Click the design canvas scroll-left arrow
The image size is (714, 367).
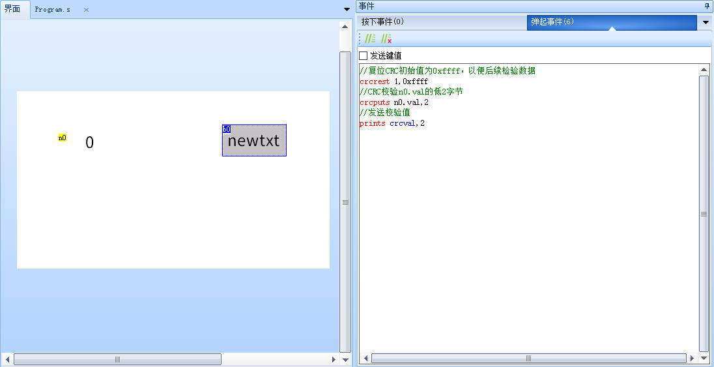click(7, 359)
